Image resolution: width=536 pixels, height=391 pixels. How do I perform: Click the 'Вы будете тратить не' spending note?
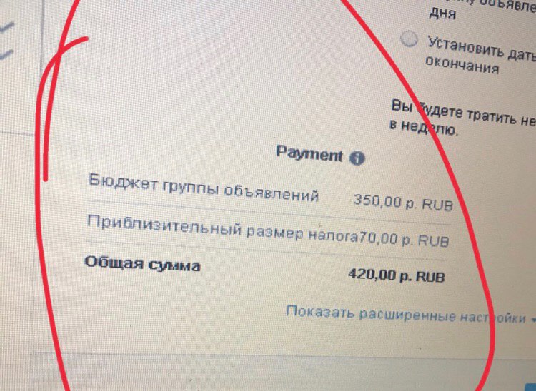tap(463, 113)
